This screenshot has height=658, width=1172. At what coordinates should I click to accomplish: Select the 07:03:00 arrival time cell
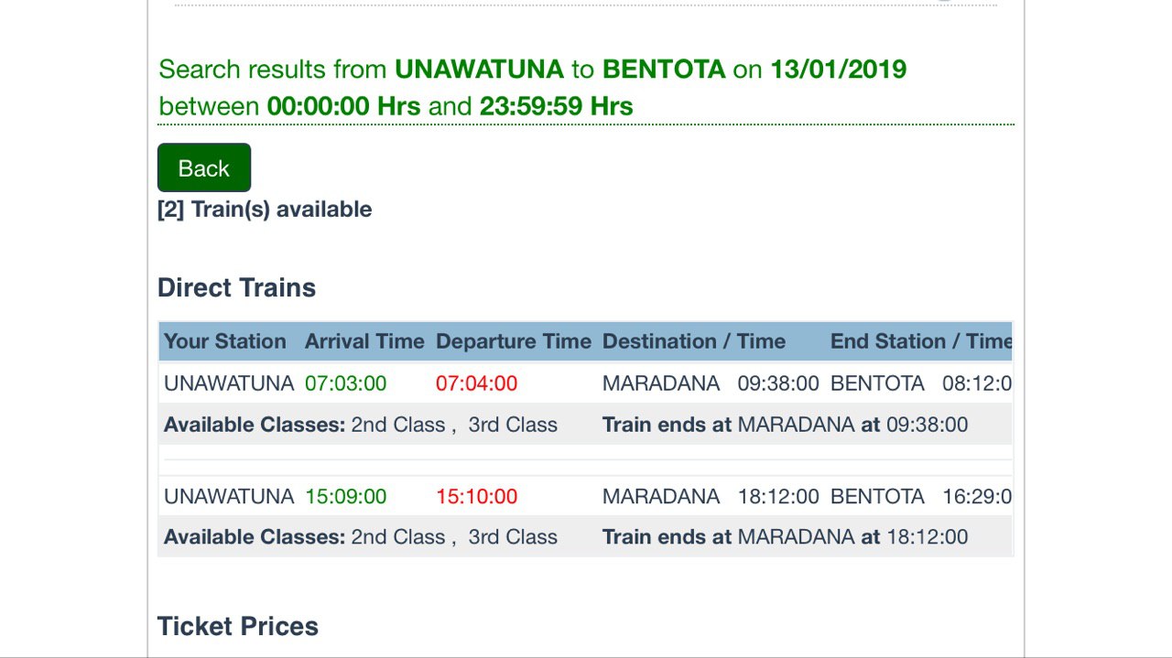tap(346, 383)
